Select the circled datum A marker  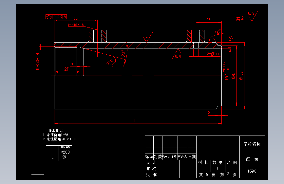click(230, 38)
